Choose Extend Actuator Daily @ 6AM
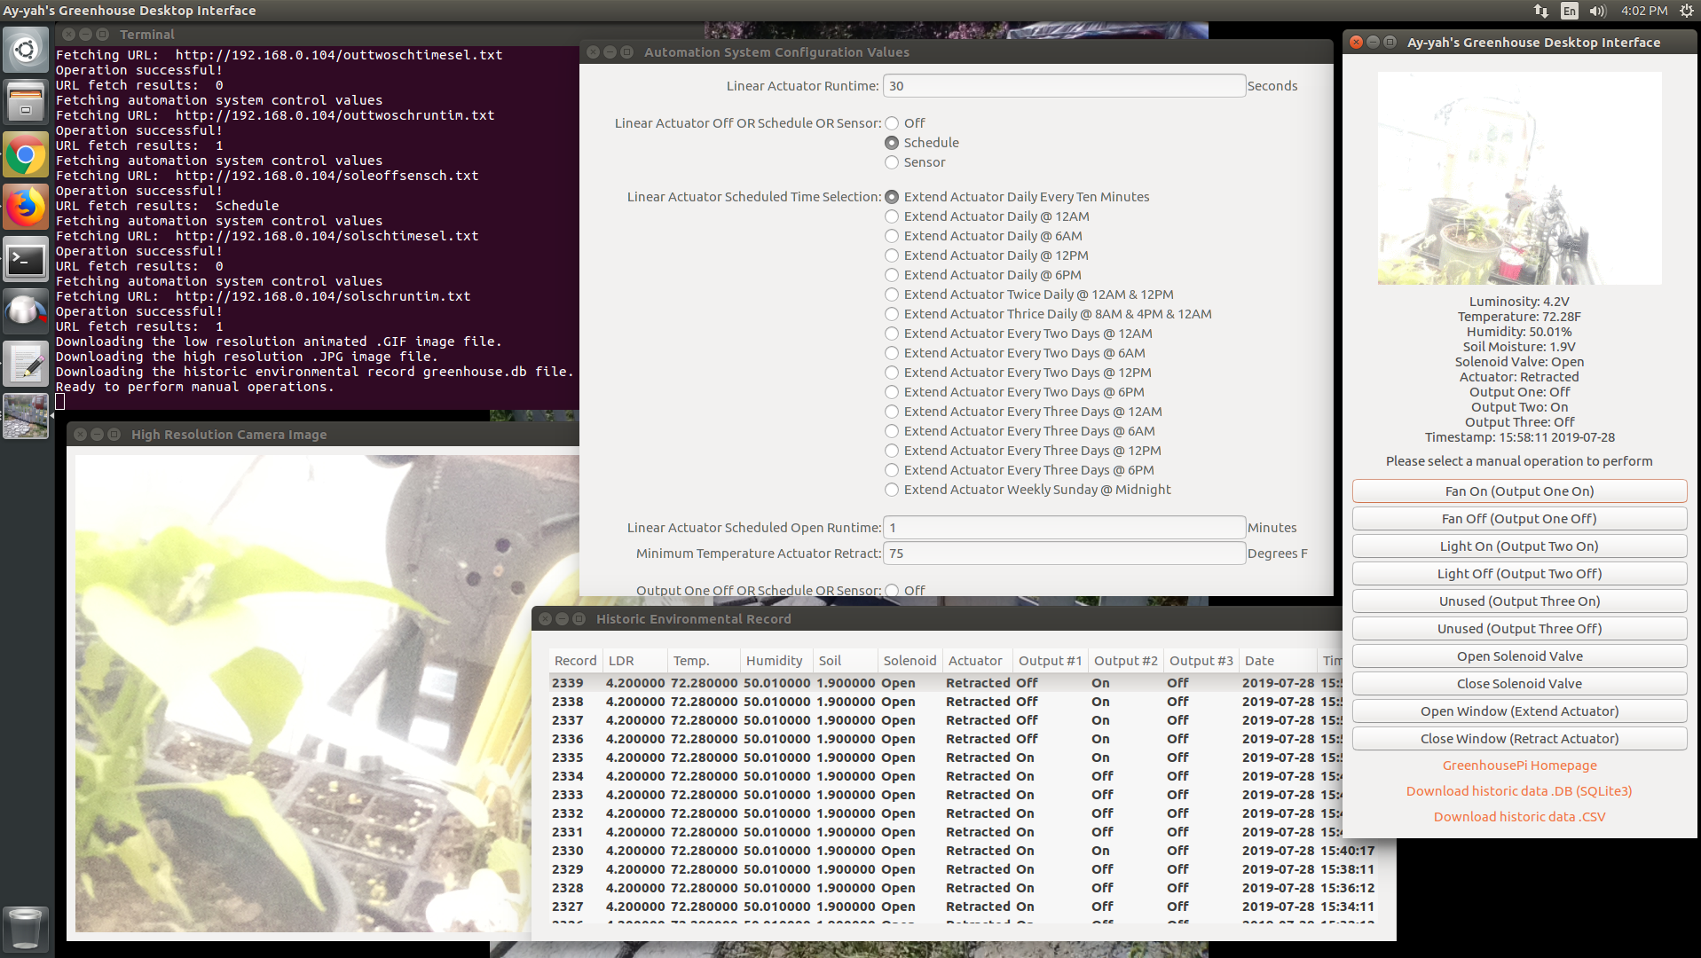The height and width of the screenshot is (958, 1701). (892, 236)
